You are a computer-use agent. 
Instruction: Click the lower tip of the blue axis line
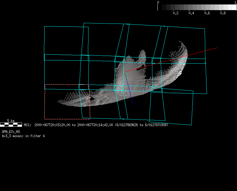click(x=133, y=105)
